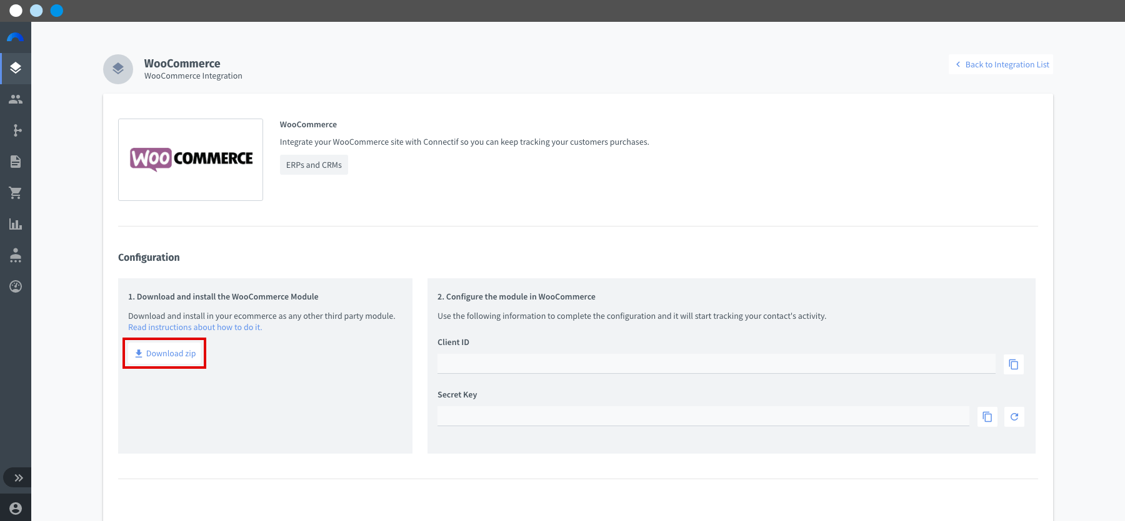
Task: Open the Content document icon in sidebar
Action: 16,162
